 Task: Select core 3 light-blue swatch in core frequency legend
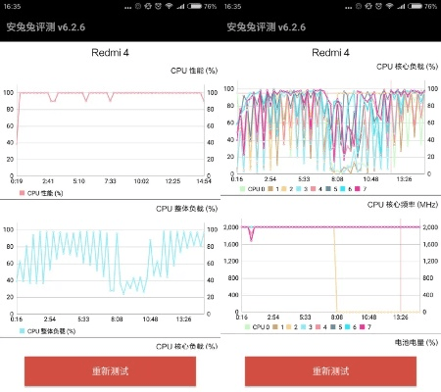coord(303,326)
